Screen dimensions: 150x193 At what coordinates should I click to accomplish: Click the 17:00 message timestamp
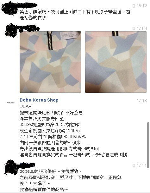142,28
